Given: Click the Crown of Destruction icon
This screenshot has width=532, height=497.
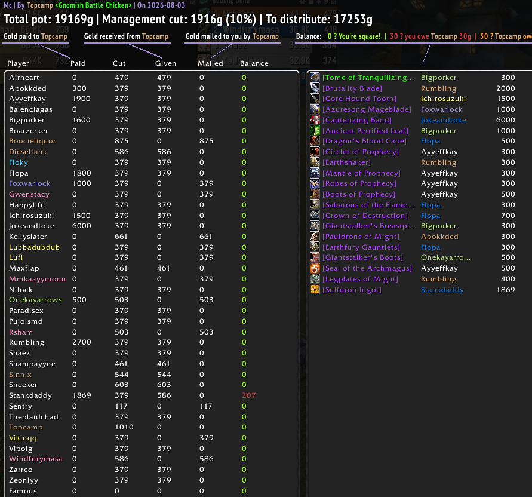Looking at the screenshot, I should (x=315, y=216).
